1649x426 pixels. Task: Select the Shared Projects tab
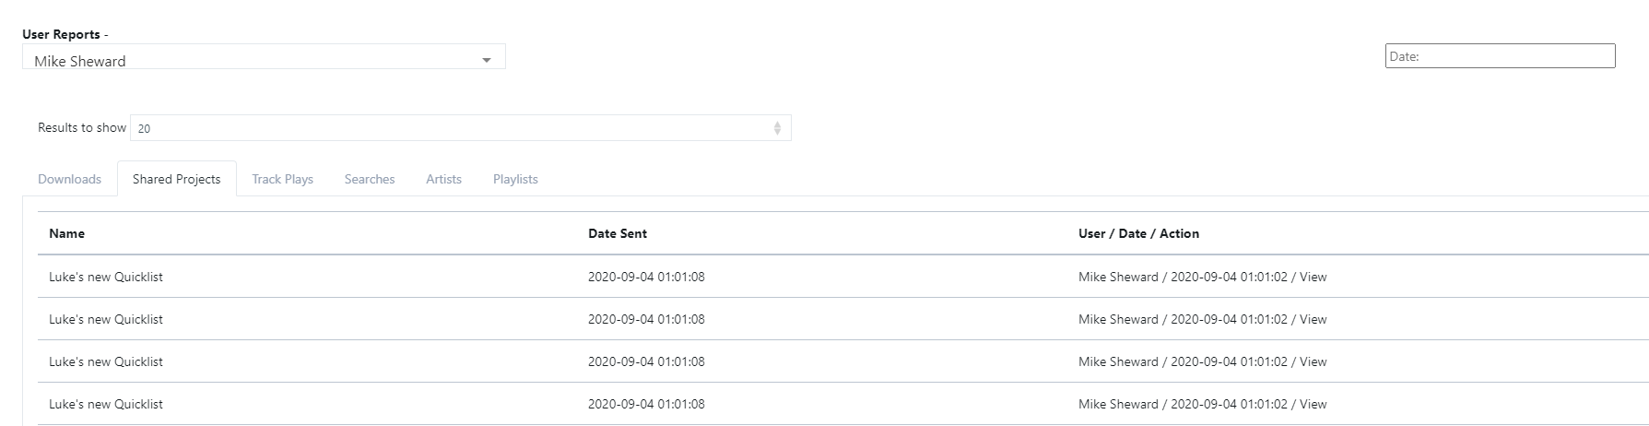[x=177, y=179]
